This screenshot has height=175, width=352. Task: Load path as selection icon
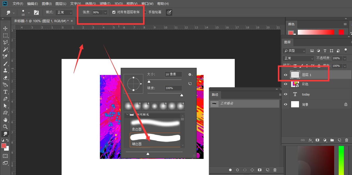(x=245, y=170)
